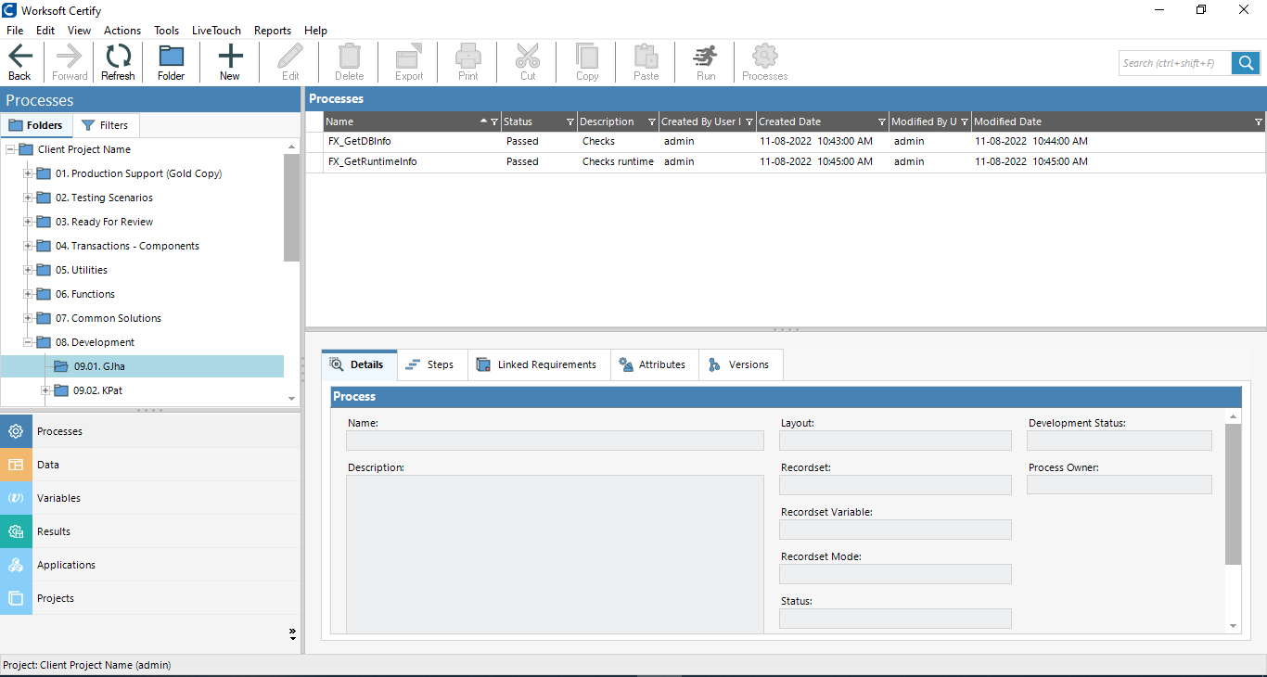Click the folder tree vertical scrollbar
The width and height of the screenshot is (1267, 677).
tap(292, 209)
